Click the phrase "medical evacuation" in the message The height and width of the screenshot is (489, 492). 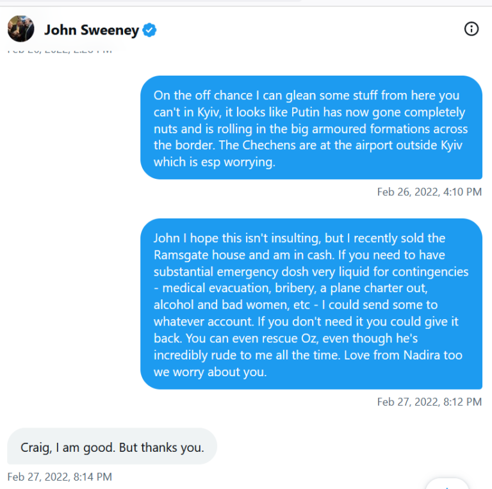click(213, 288)
